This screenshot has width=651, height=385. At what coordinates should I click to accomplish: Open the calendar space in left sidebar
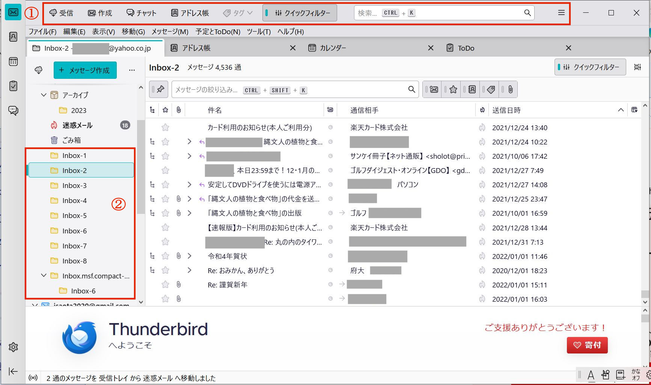tap(13, 62)
